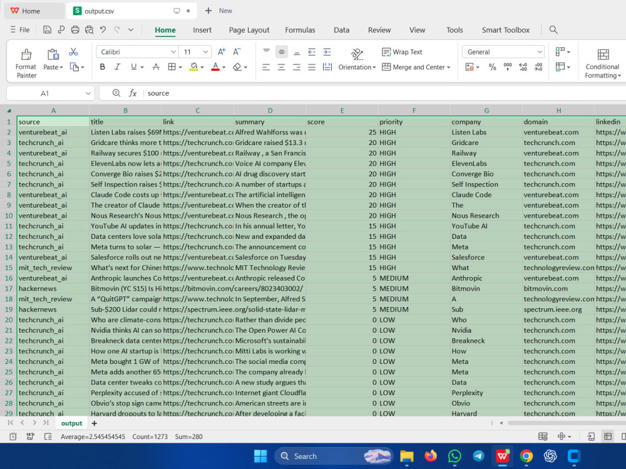Click the Save icon in quick access toolbar

pyautogui.click(x=47, y=29)
